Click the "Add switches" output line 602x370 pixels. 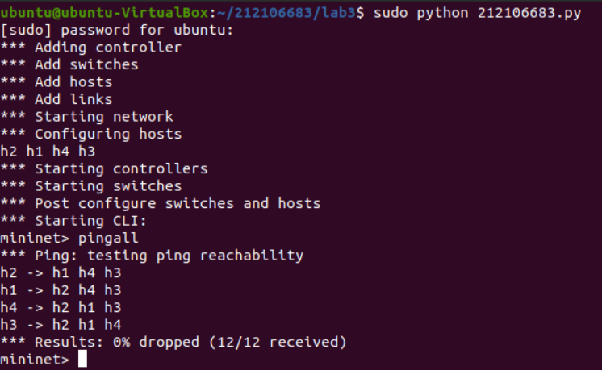tap(69, 64)
